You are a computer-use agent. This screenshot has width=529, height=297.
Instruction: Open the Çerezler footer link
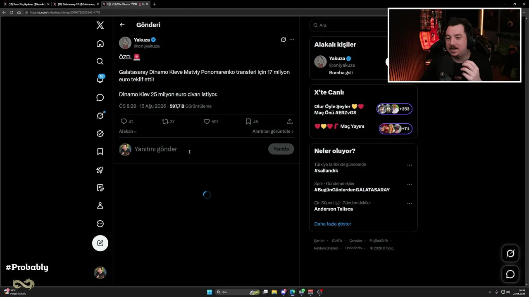tap(356, 241)
